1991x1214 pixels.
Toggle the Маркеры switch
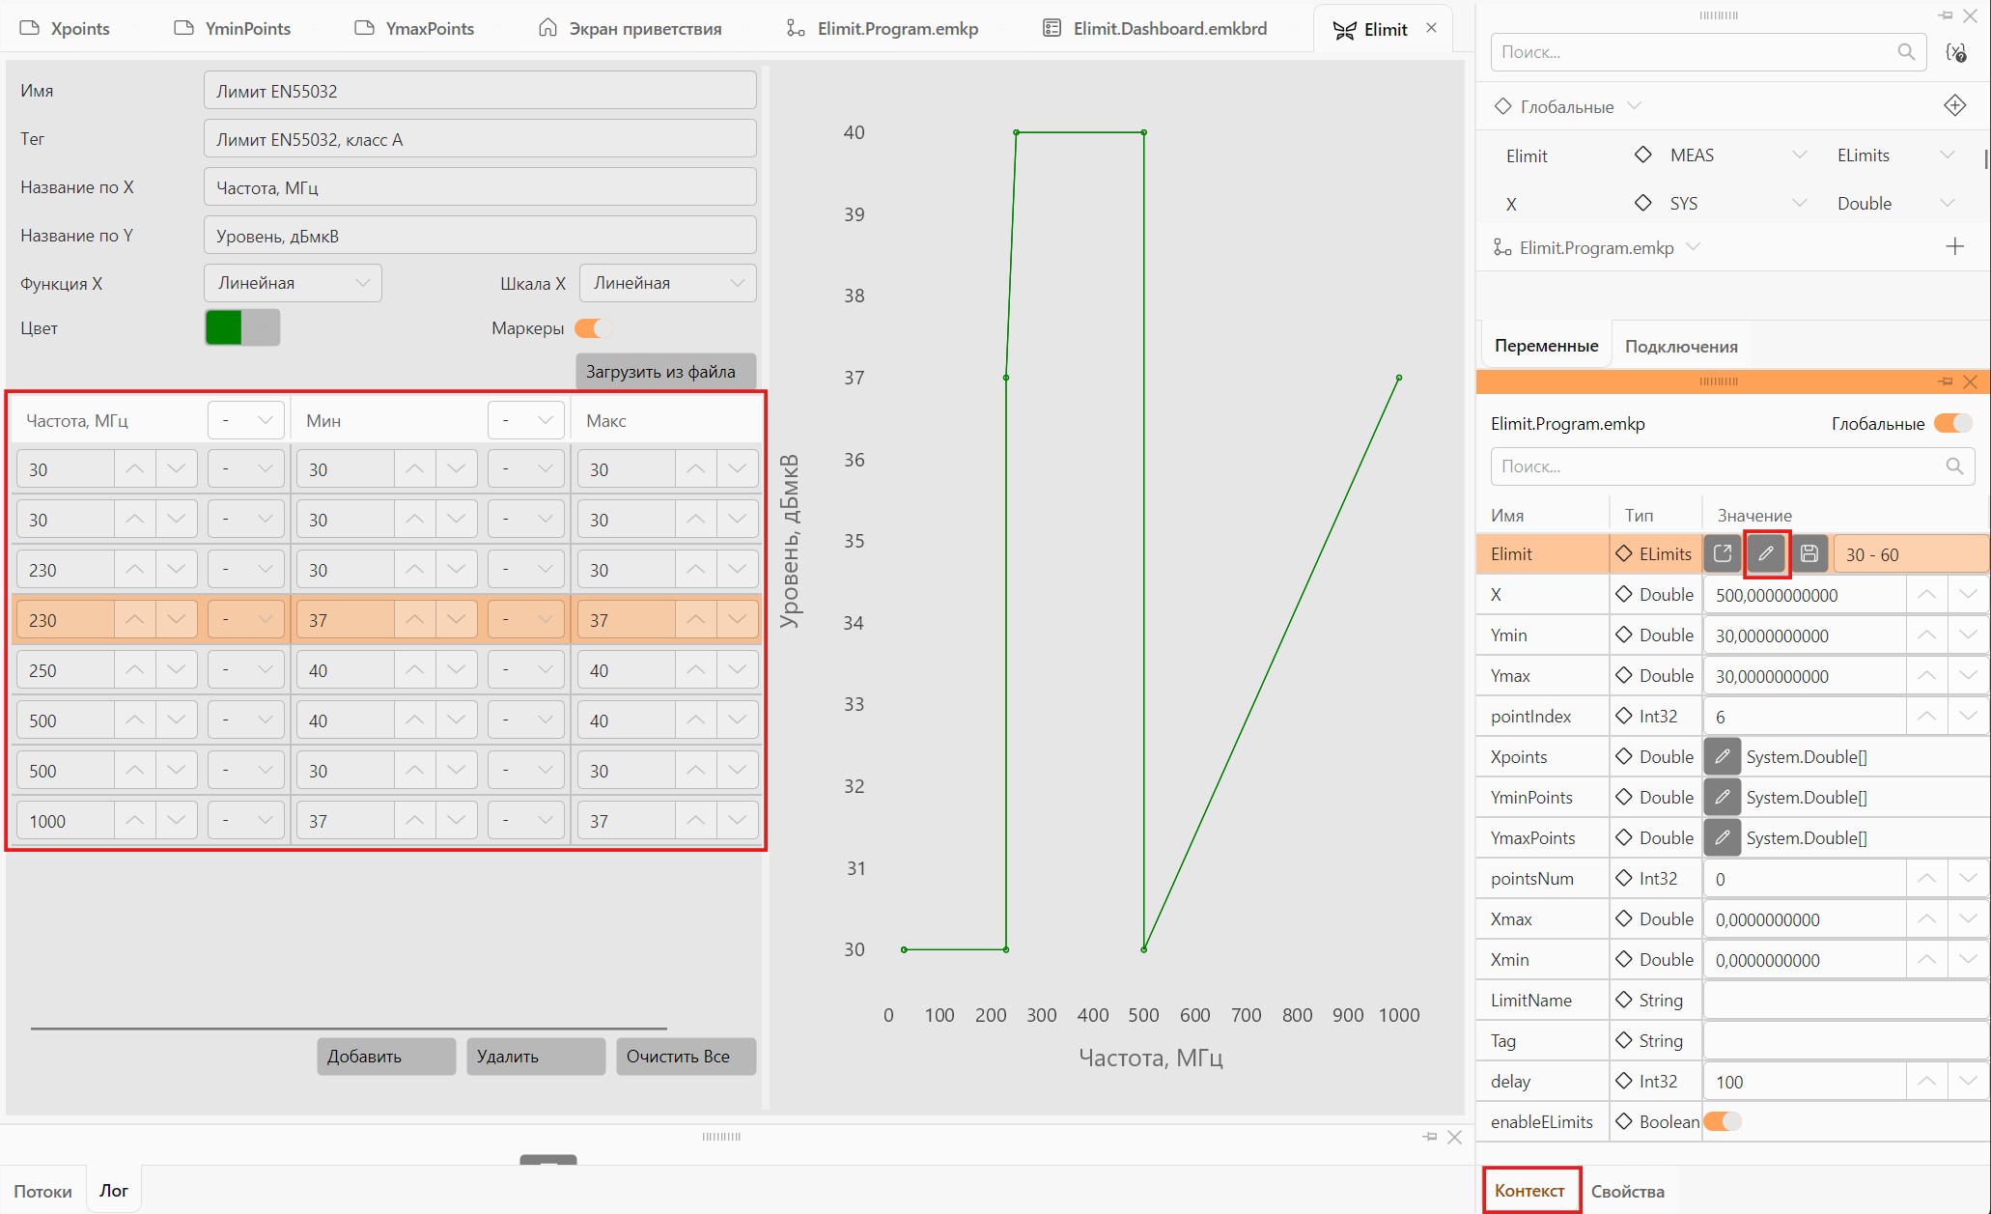593,328
